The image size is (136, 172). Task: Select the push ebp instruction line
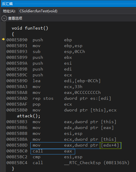coord(39,40)
